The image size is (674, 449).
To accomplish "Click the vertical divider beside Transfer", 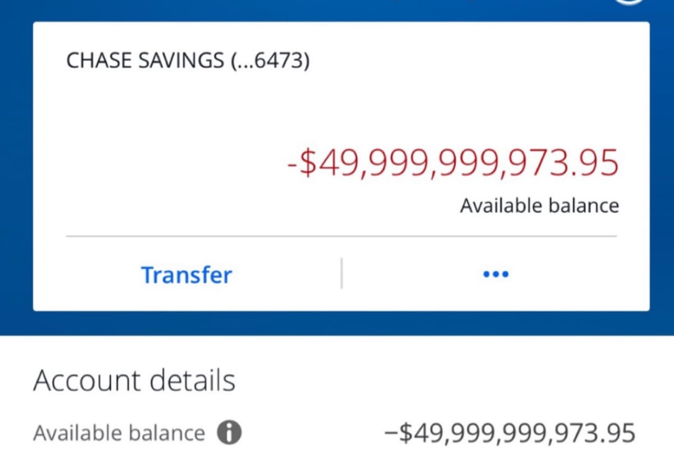I will [x=341, y=274].
